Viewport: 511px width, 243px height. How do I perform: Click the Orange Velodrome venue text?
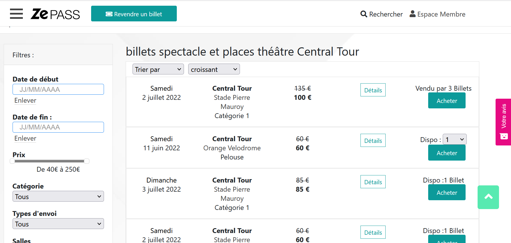click(232, 148)
